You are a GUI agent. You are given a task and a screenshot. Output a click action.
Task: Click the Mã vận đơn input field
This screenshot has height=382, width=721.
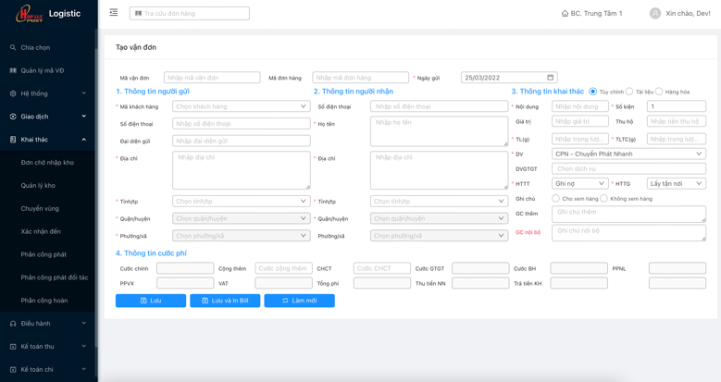[212, 78]
